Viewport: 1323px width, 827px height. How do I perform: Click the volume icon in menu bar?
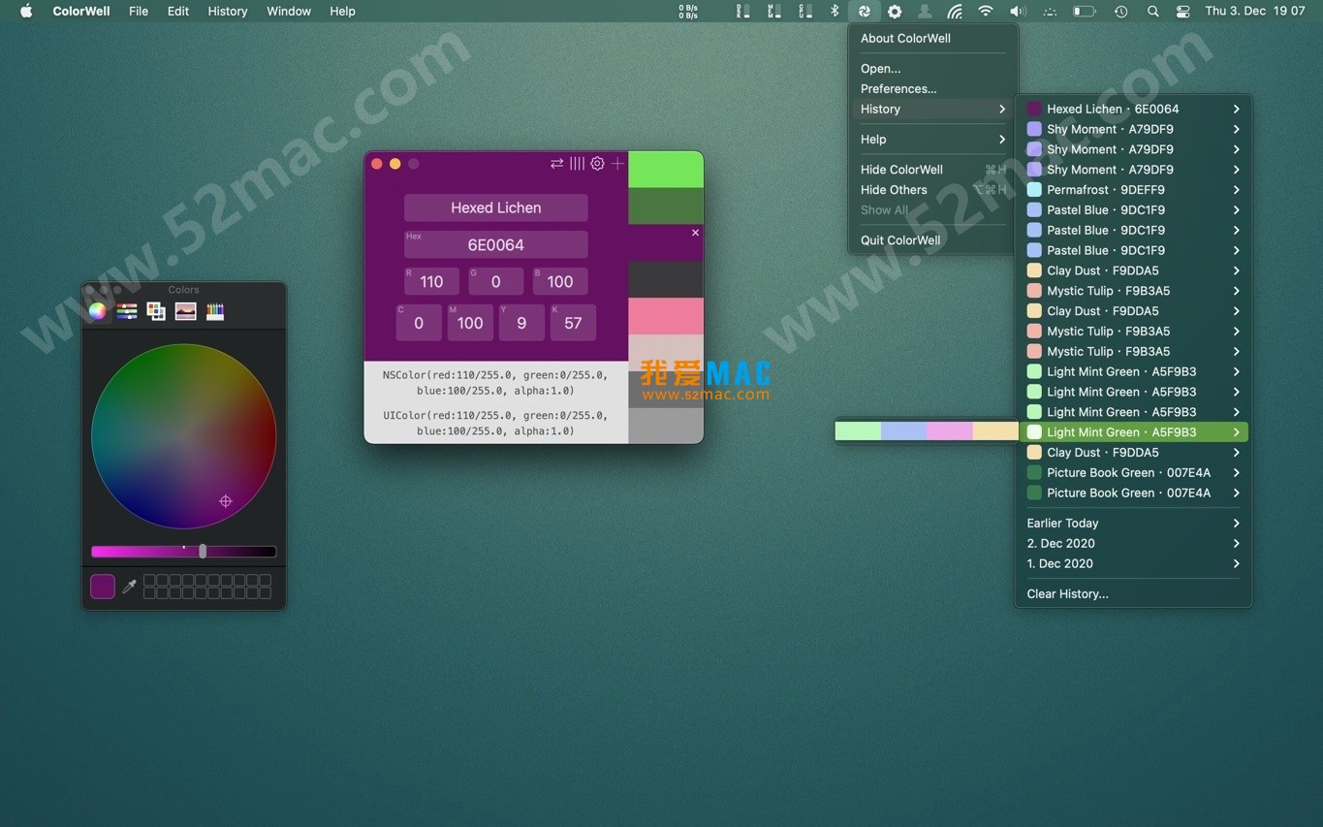(x=1018, y=12)
